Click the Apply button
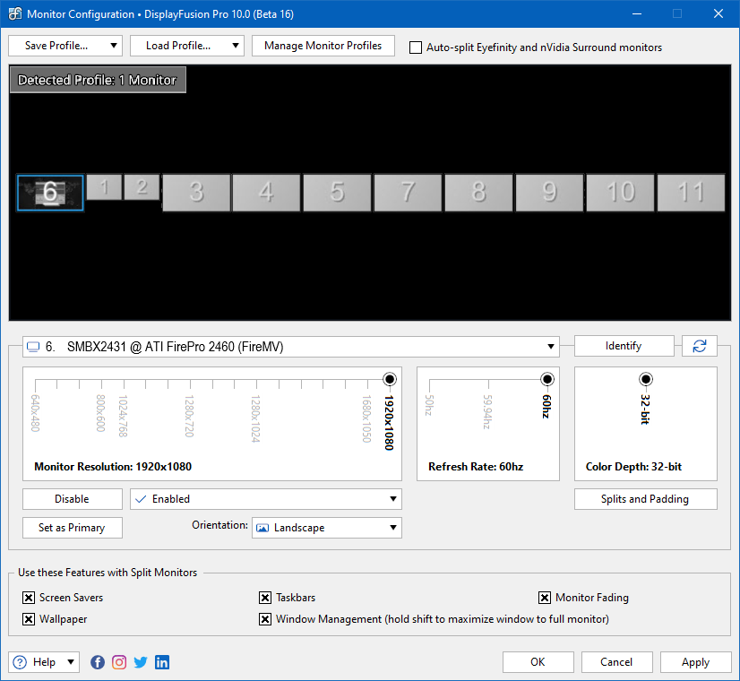The width and height of the screenshot is (740, 681). coord(695,662)
